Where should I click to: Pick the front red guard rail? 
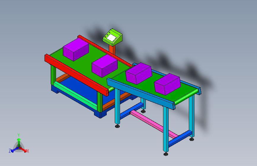(x=76, y=75)
